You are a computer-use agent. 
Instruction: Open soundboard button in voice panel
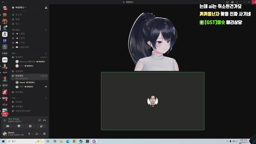[42, 126]
